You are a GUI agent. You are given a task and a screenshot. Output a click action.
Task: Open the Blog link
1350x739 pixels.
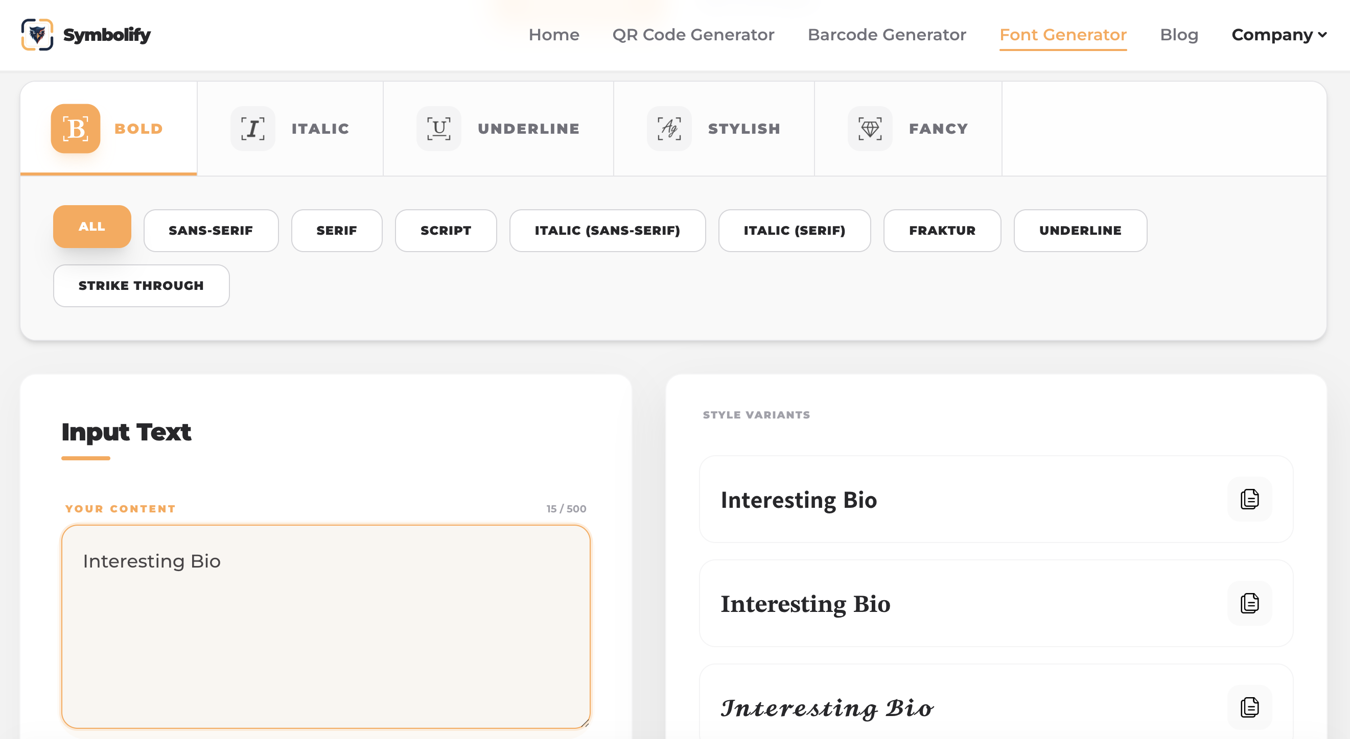click(x=1179, y=35)
